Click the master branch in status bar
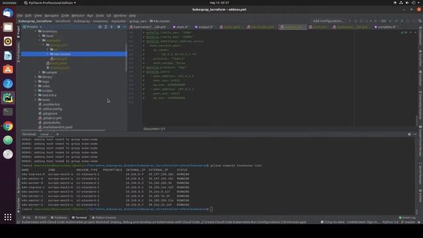Screen dimensions: 423x238 (x=408, y=222)
